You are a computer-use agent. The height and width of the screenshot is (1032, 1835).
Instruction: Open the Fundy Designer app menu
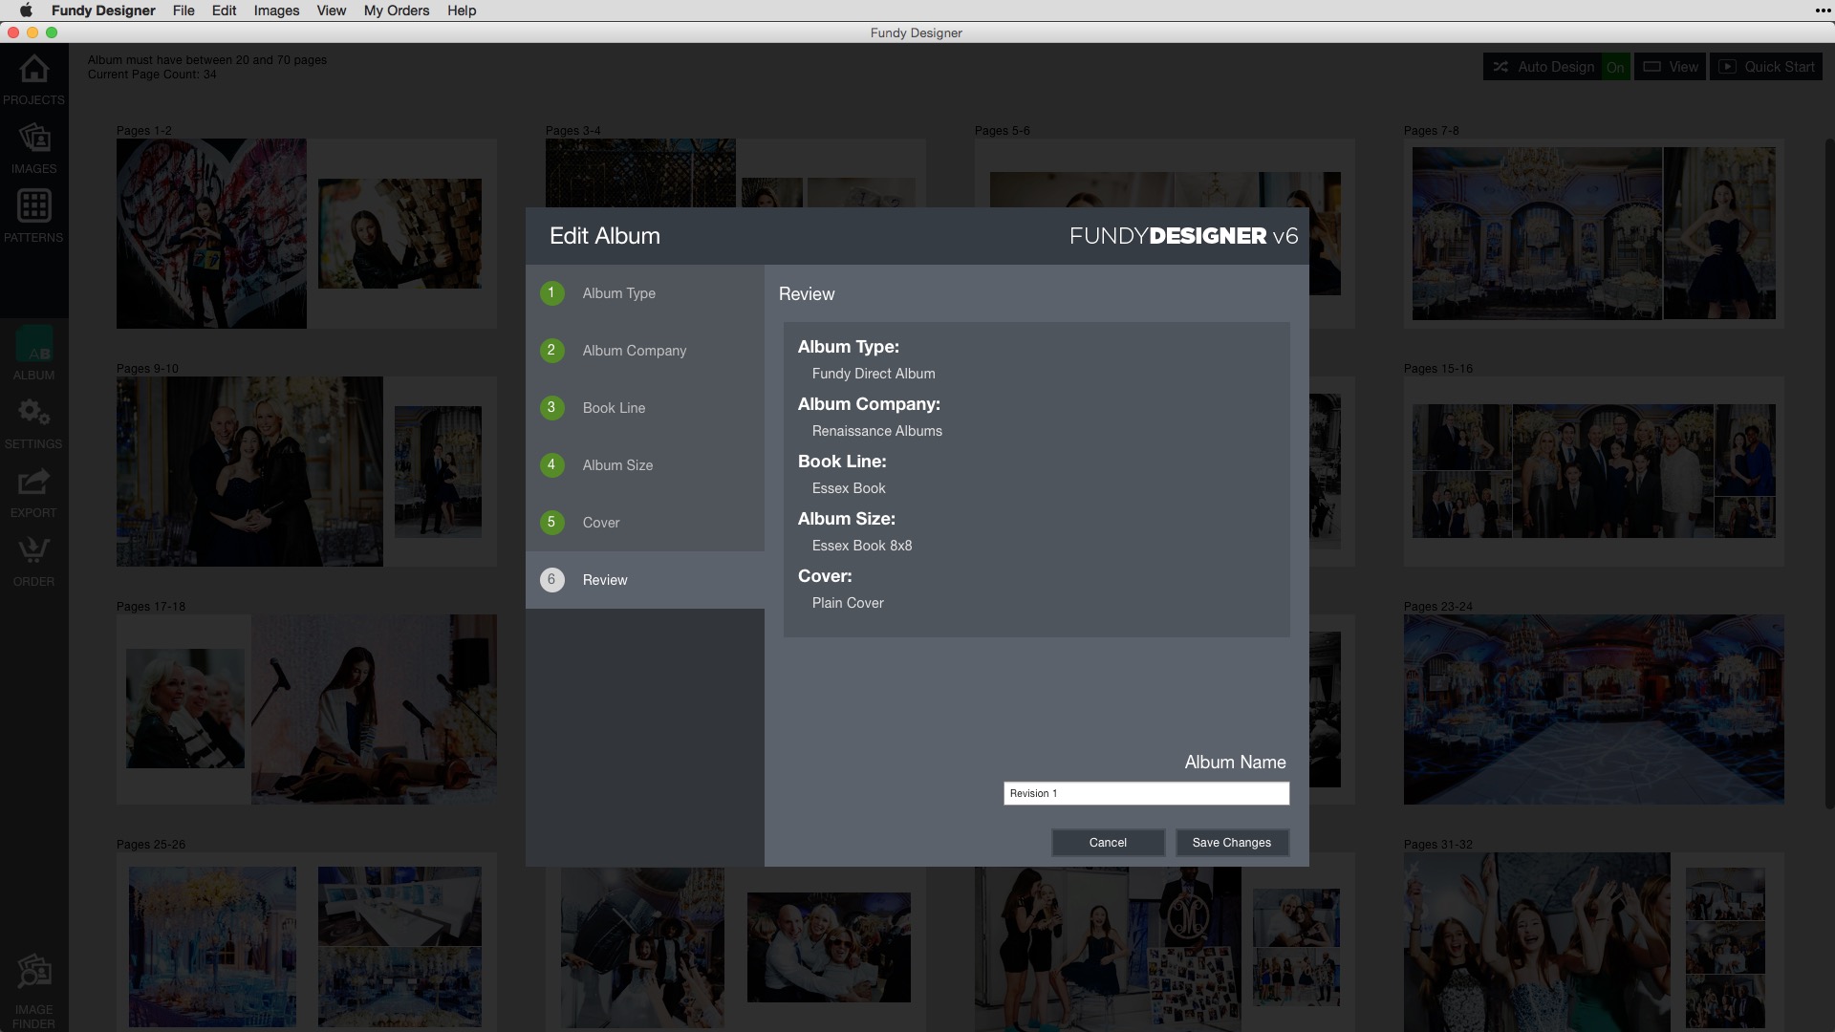coord(103,11)
